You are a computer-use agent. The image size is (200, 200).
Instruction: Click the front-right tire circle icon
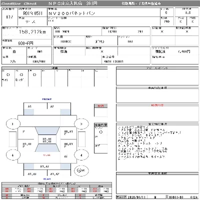(x=81, y=124)
